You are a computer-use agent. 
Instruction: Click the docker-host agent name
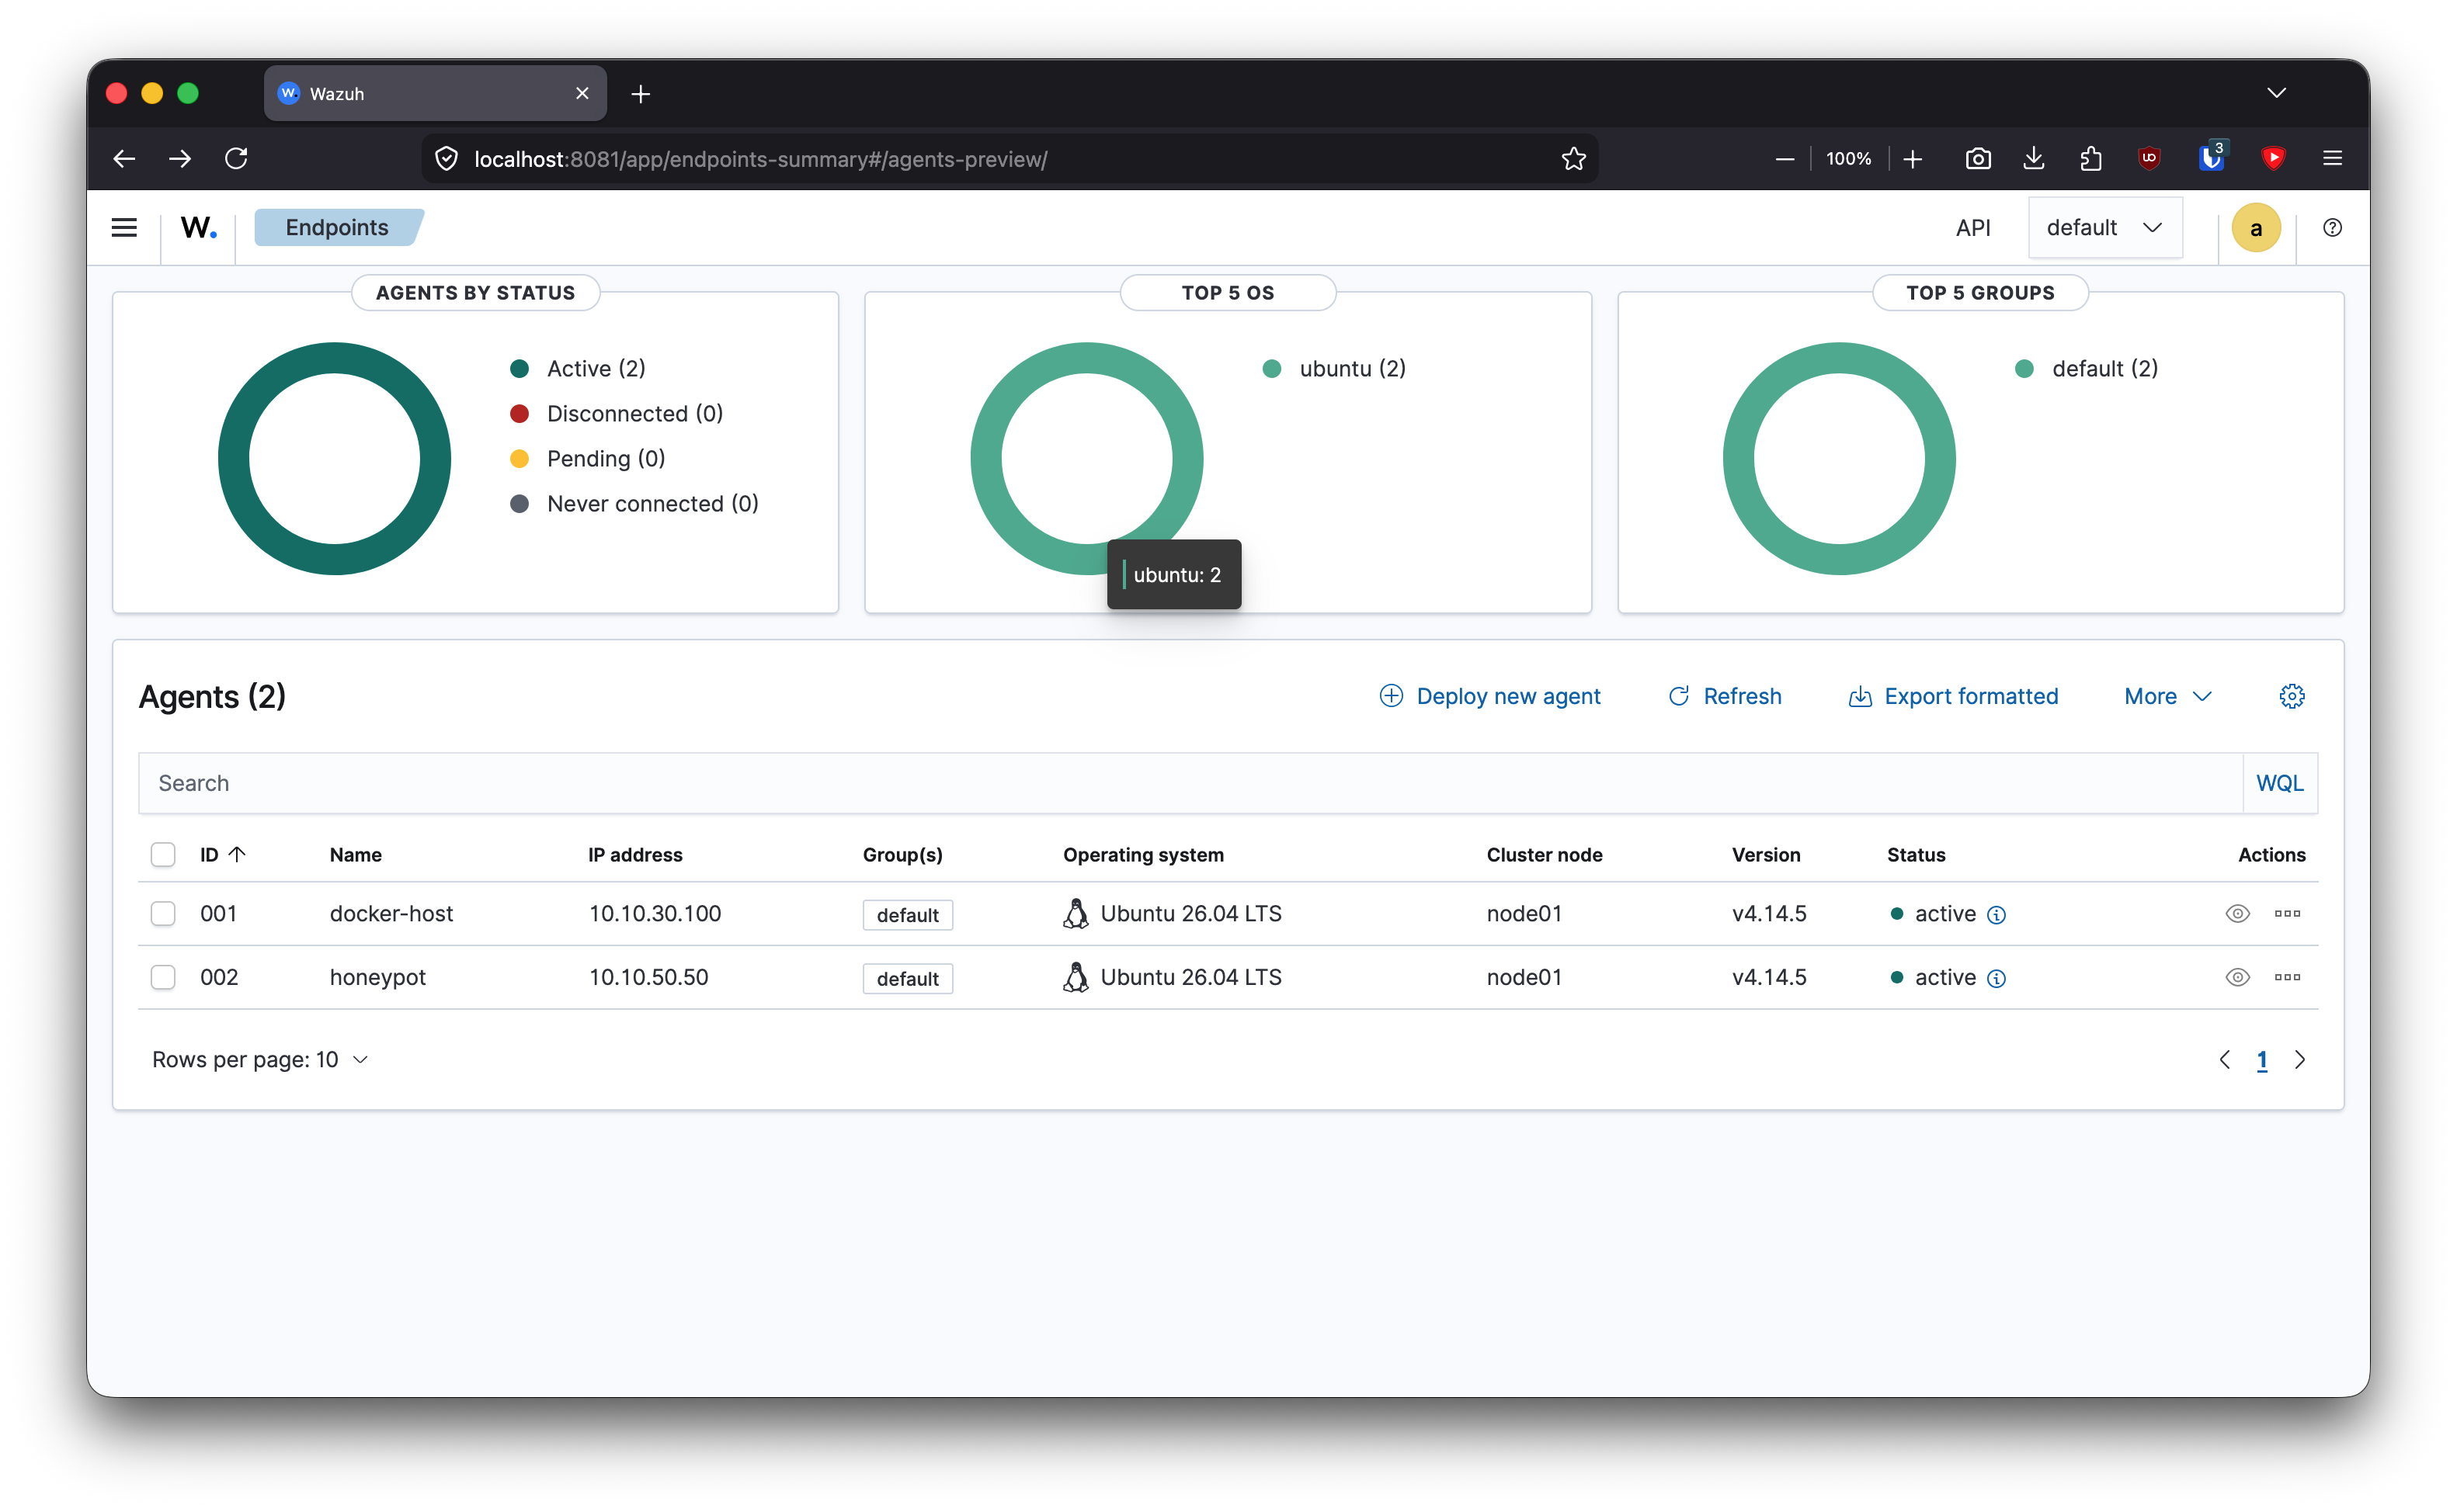pos(391,913)
